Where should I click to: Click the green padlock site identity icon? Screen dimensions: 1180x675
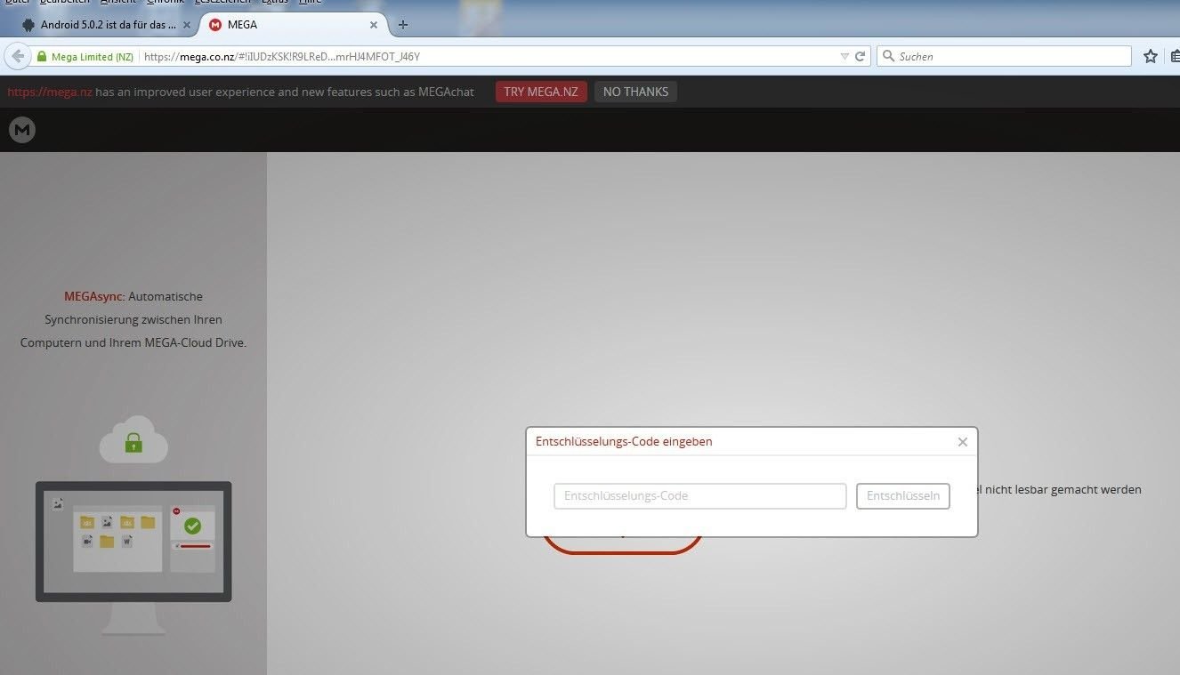pos(41,56)
